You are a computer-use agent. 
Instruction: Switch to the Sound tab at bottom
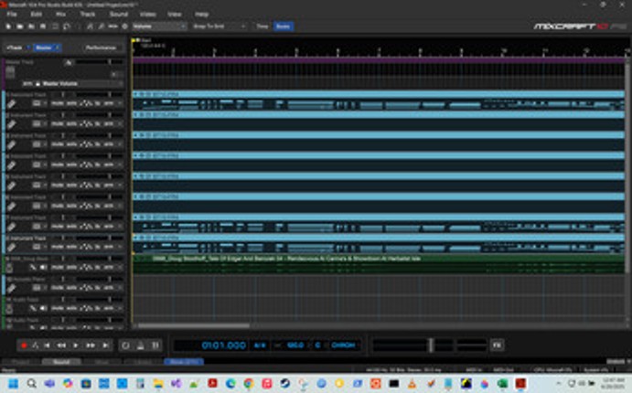pos(62,362)
